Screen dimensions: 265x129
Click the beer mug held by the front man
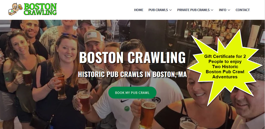[147, 114]
